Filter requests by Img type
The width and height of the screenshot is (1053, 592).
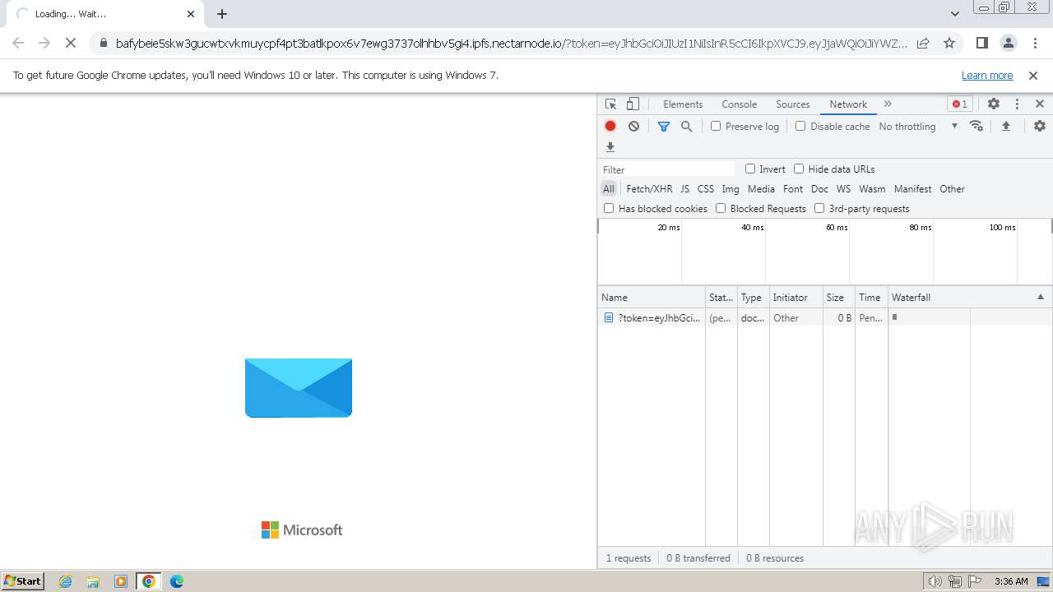click(x=731, y=189)
